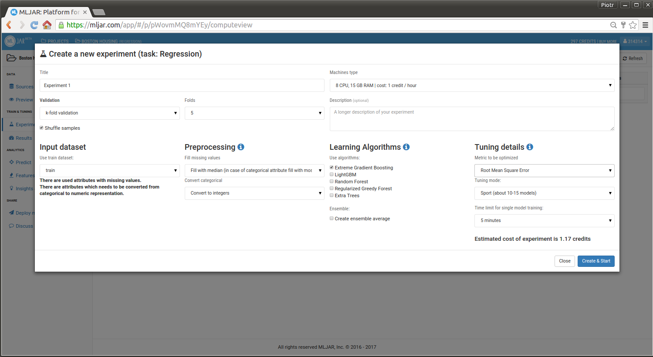Enable the Extra Trees algorithm
Screen dimensions: 653x357
point(332,195)
